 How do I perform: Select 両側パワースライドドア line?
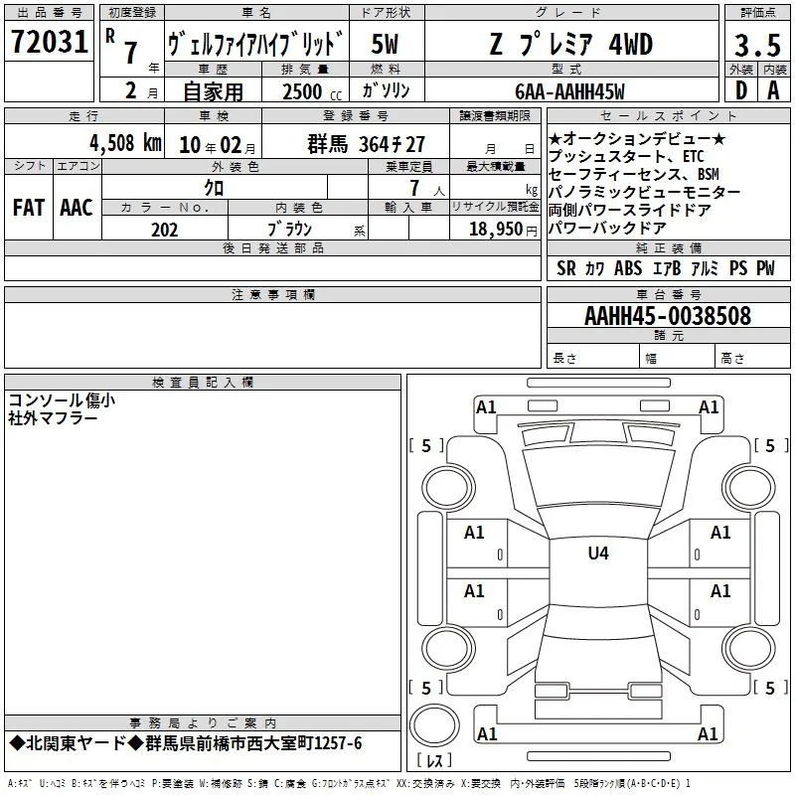coord(630,210)
